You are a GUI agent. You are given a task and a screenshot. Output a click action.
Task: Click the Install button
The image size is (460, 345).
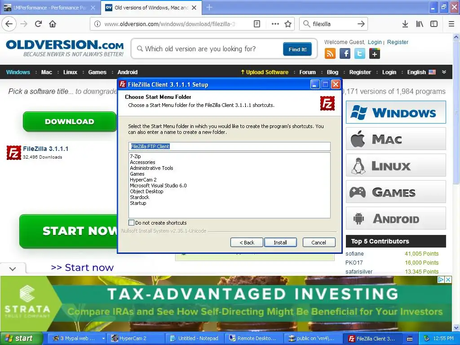280,243
